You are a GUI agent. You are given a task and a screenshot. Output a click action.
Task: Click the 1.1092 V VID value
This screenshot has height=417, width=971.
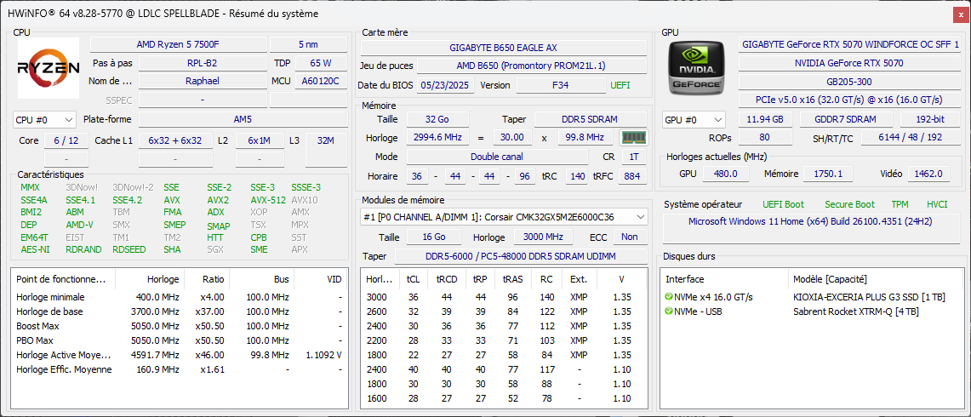[x=324, y=355]
